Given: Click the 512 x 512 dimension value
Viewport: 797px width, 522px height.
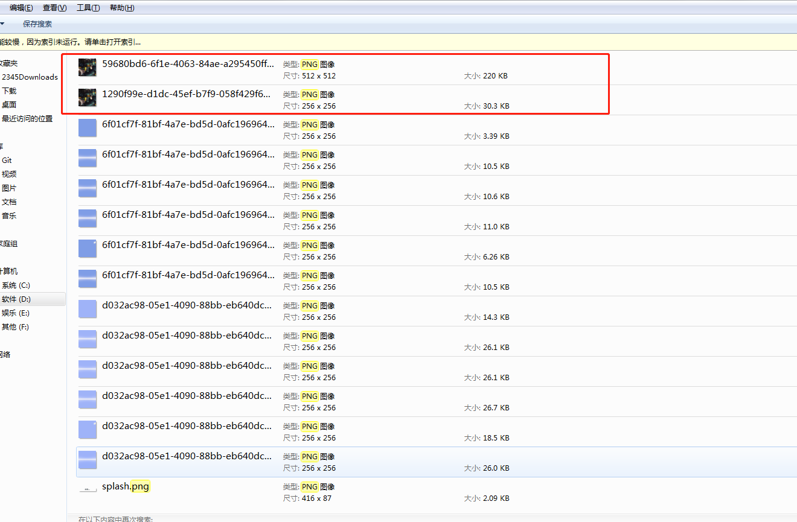Looking at the screenshot, I should tap(319, 76).
